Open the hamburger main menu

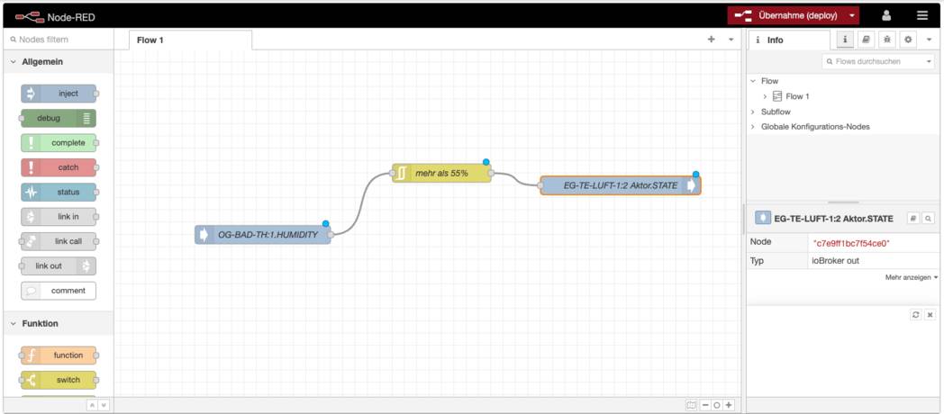coord(922,15)
